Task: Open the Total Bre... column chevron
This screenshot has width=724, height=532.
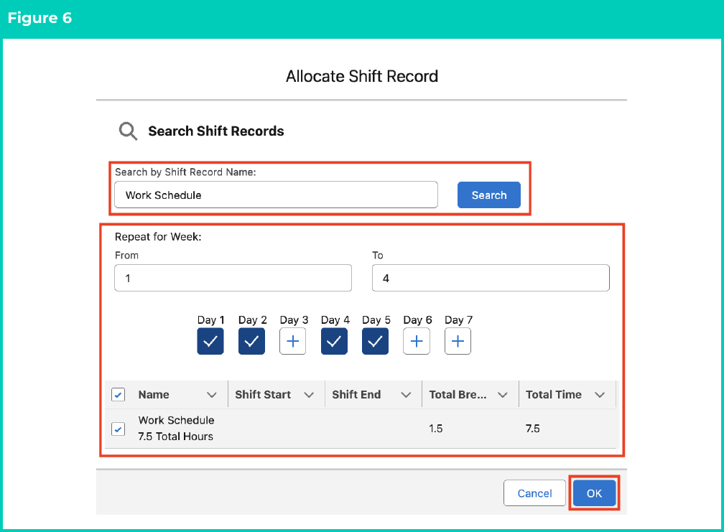Action: [x=503, y=395]
